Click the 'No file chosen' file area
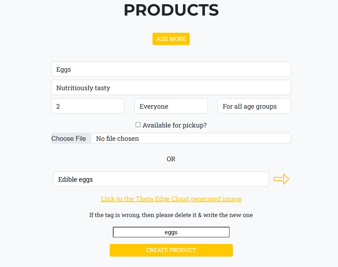 [191, 139]
